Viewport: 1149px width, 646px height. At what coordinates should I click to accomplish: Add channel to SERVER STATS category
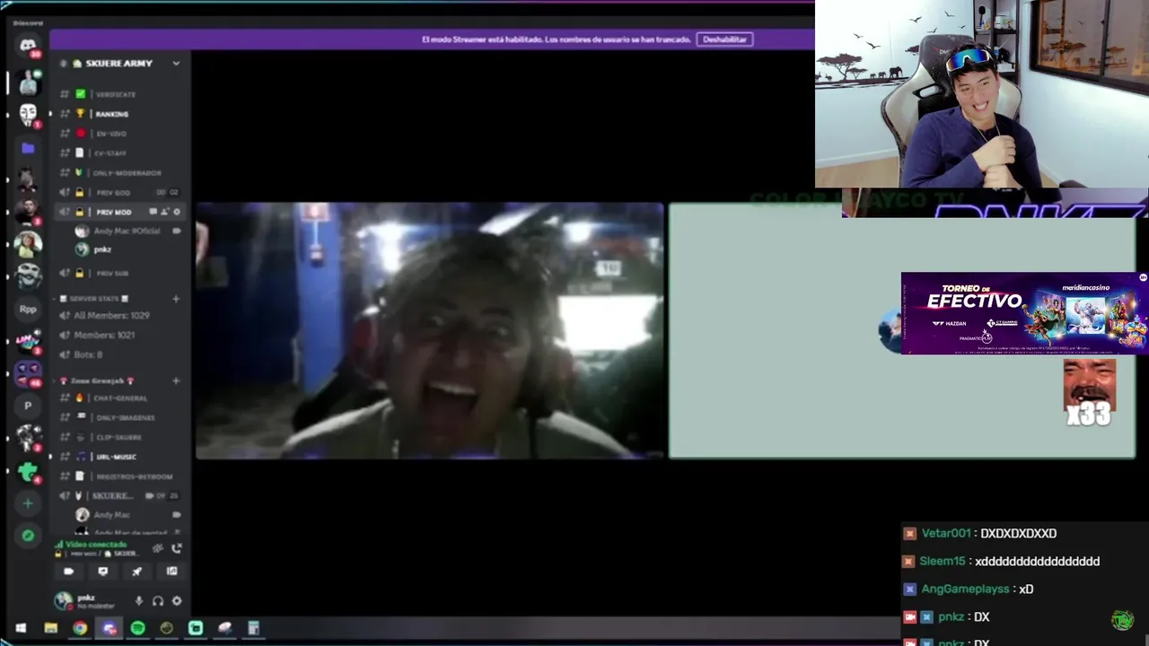pos(176,298)
